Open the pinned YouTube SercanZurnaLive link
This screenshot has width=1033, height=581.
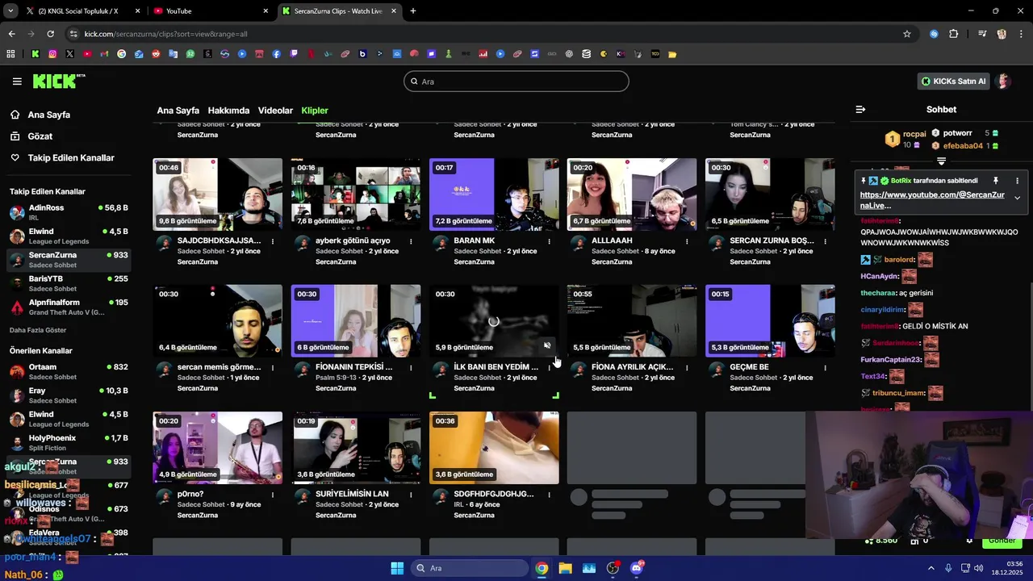click(932, 200)
